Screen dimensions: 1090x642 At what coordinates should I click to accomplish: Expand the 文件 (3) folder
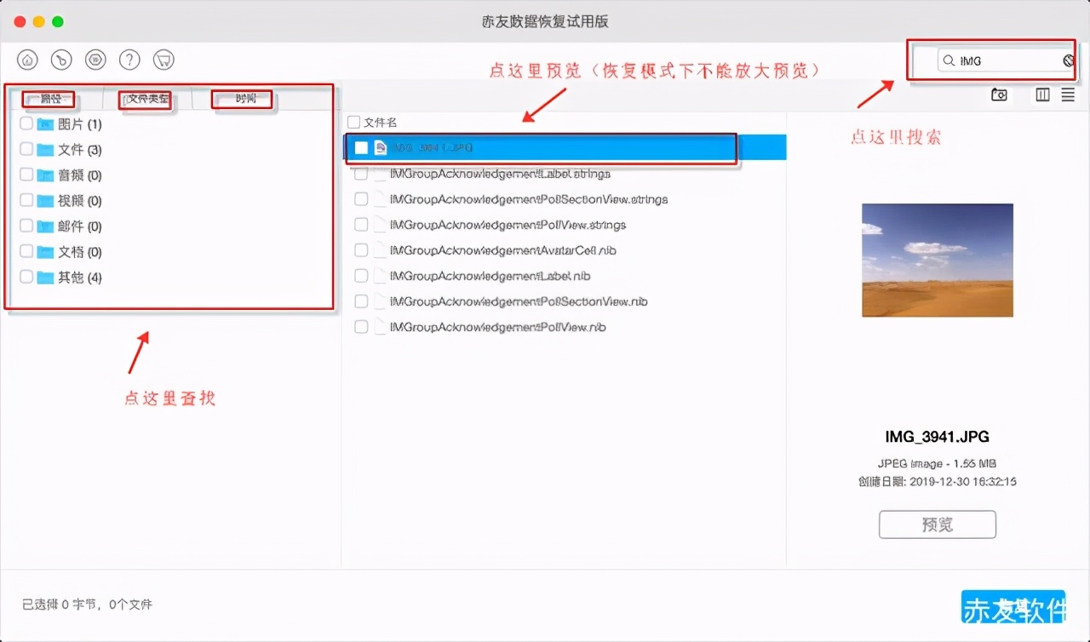tap(25, 148)
